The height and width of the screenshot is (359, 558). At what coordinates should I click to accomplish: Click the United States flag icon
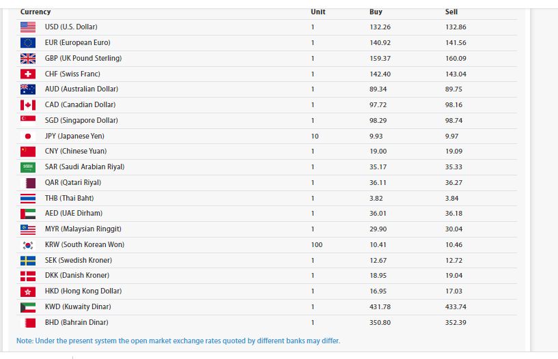28,27
